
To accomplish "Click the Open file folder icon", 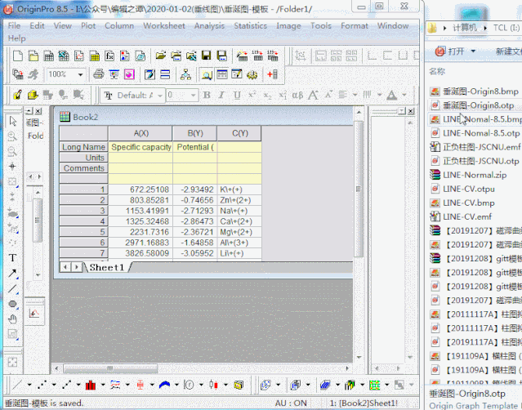I will coord(161,56).
